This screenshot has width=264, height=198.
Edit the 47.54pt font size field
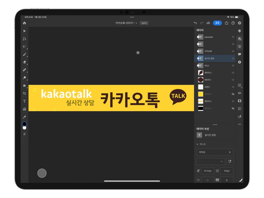[208, 171]
